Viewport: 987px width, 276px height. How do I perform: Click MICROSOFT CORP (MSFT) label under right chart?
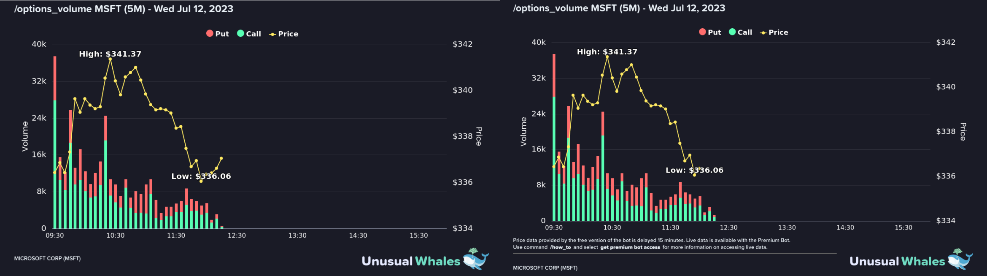click(x=545, y=268)
